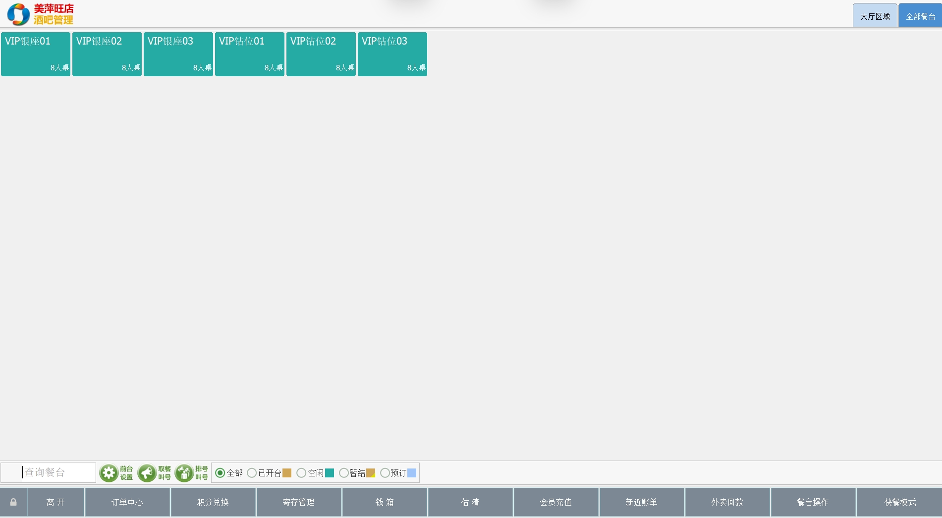Select the 预订 radio button
This screenshot has width=942, height=518.
[x=385, y=473]
